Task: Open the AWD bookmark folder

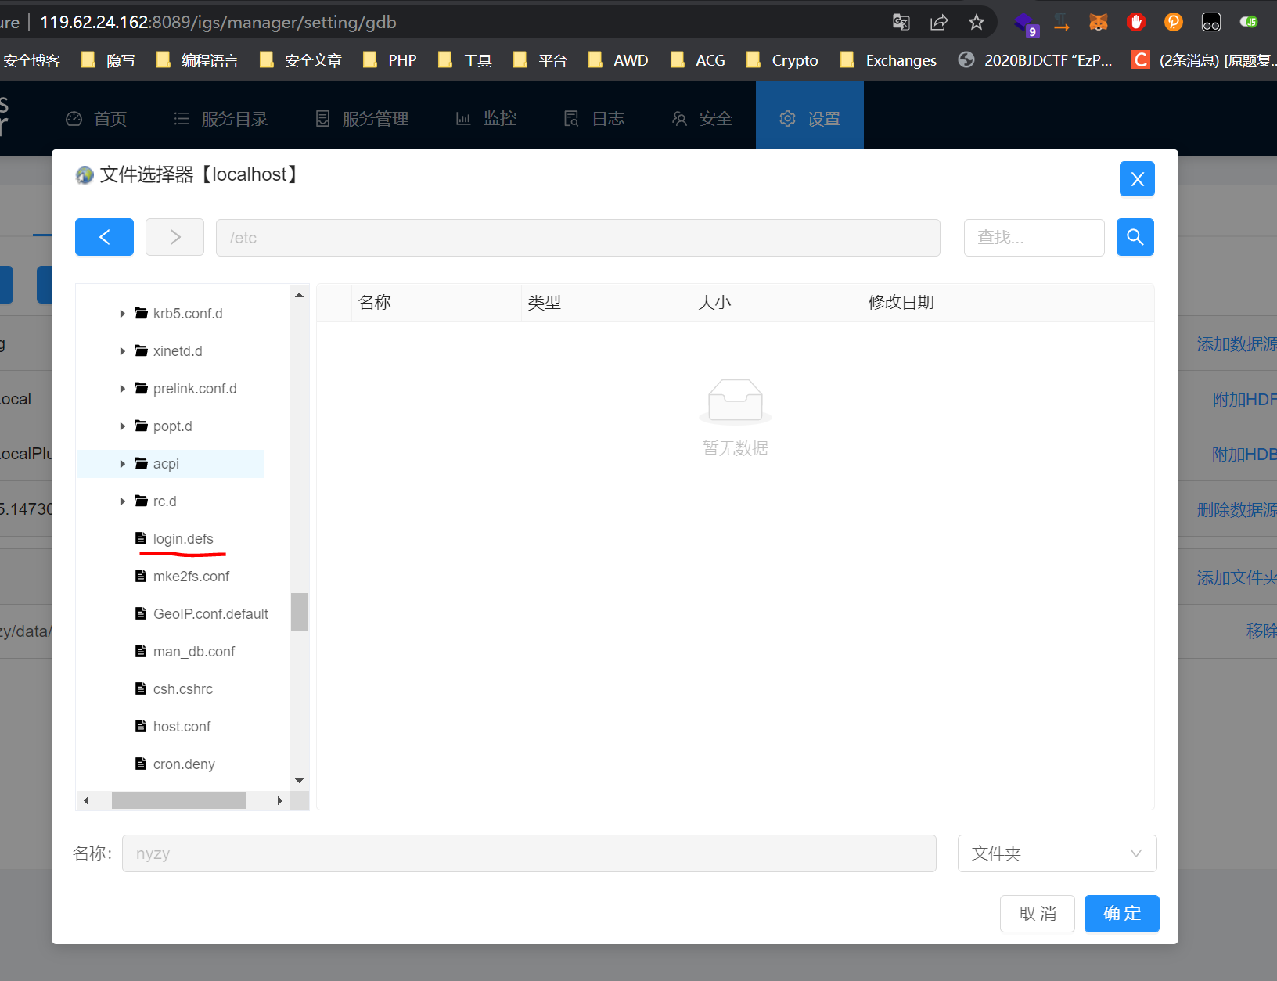Action: [617, 60]
